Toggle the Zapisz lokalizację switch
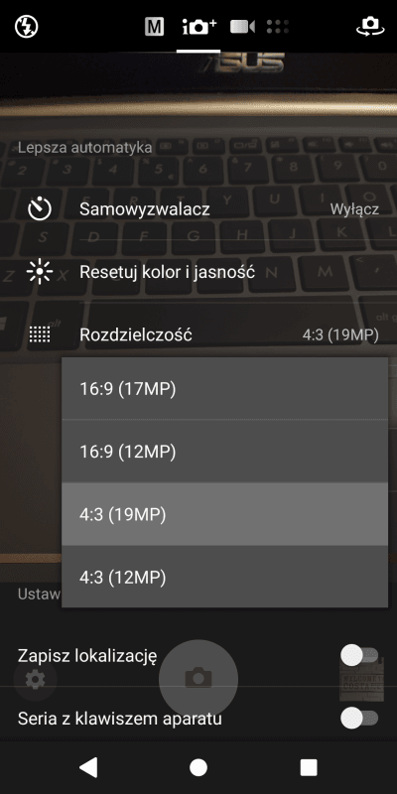397x794 pixels. pyautogui.click(x=359, y=655)
